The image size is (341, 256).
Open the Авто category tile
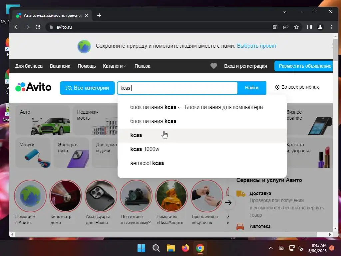(x=43, y=120)
